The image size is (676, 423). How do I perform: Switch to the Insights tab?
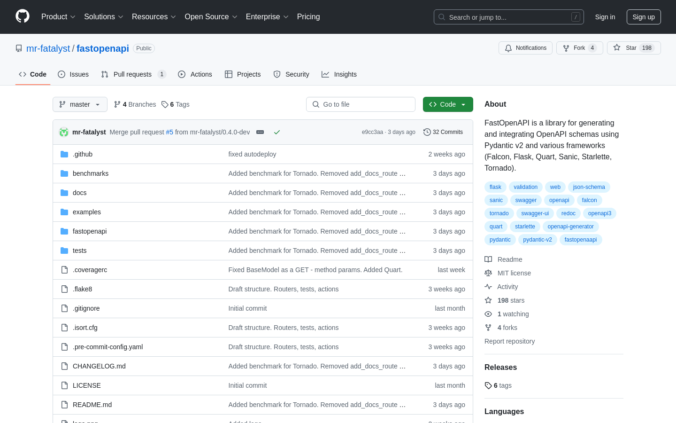click(x=339, y=74)
